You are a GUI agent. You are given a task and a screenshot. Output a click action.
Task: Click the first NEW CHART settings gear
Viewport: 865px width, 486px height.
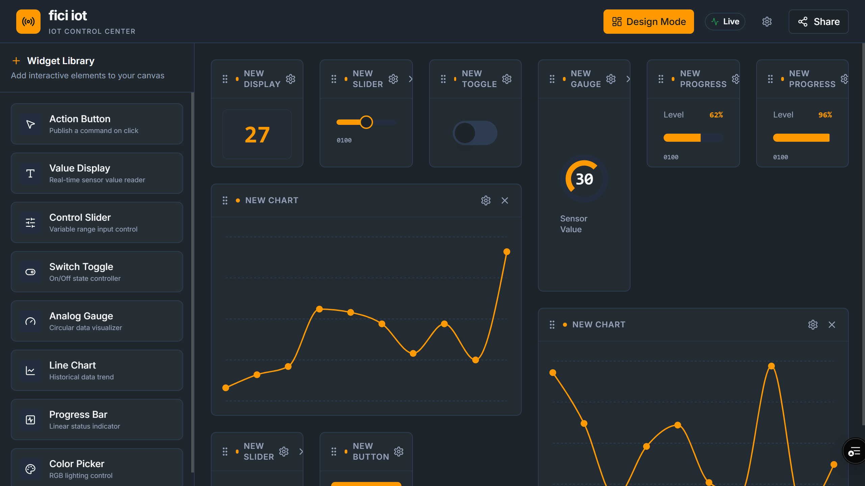pyautogui.click(x=486, y=200)
